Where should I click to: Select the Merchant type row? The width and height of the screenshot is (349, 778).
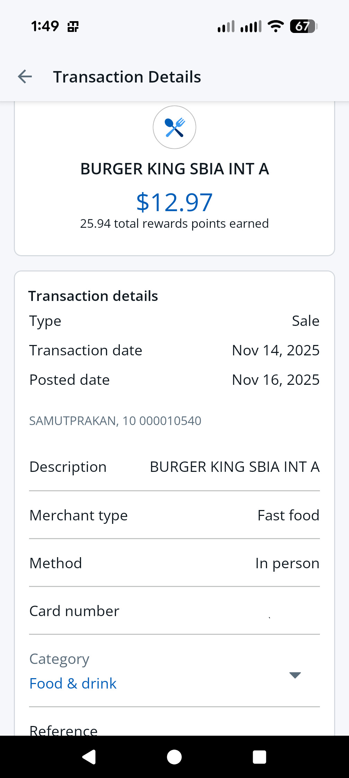(174, 515)
